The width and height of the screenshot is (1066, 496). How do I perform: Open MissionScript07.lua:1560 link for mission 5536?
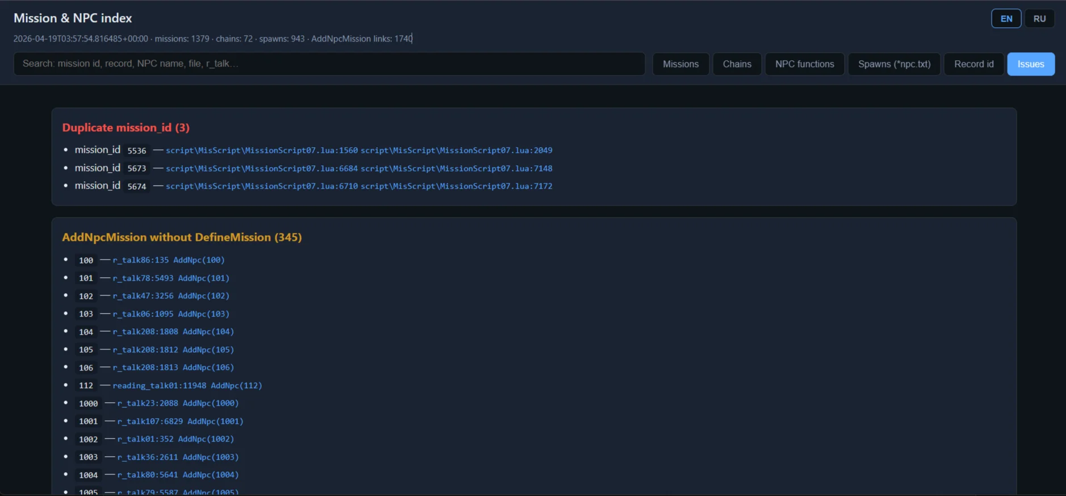pyautogui.click(x=262, y=151)
